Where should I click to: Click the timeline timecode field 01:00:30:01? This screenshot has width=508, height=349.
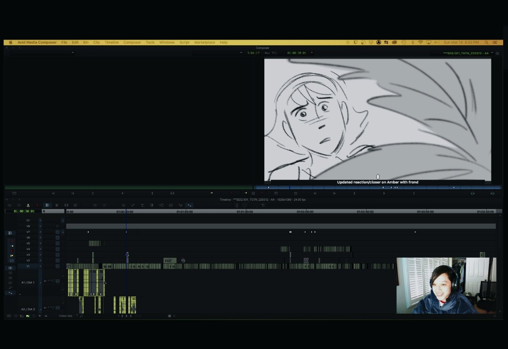click(x=24, y=211)
